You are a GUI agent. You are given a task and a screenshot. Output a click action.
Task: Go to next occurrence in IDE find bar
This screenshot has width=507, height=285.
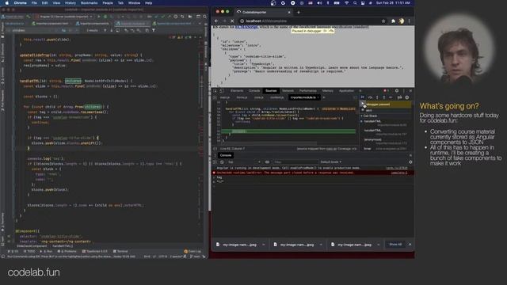111,30
